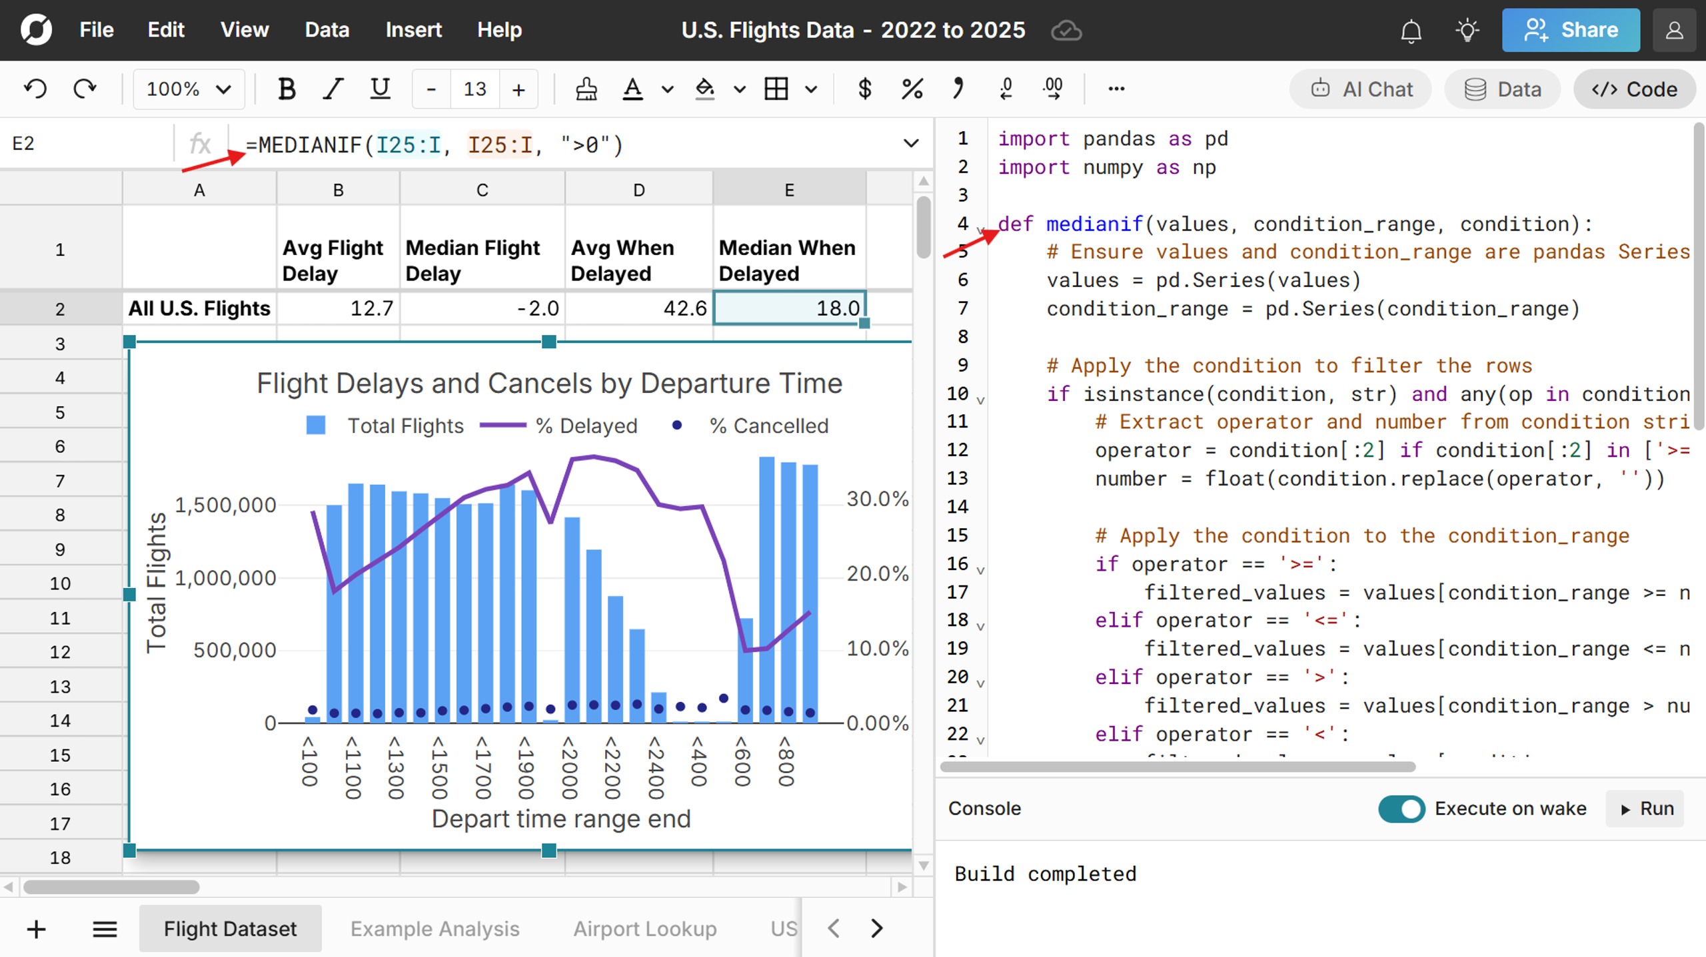The image size is (1706, 957).
Task: Toggle the Code panel
Action: (1634, 89)
